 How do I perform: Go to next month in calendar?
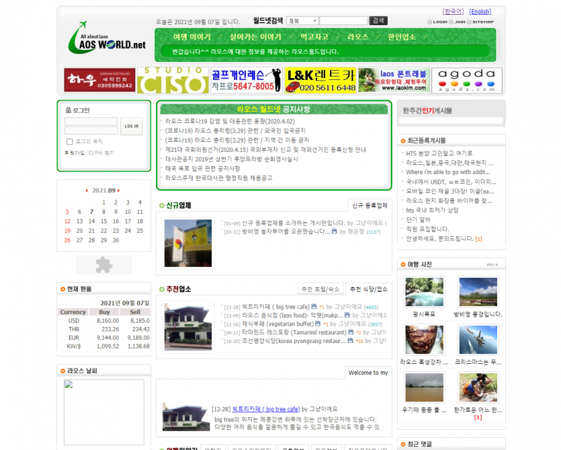(119, 190)
